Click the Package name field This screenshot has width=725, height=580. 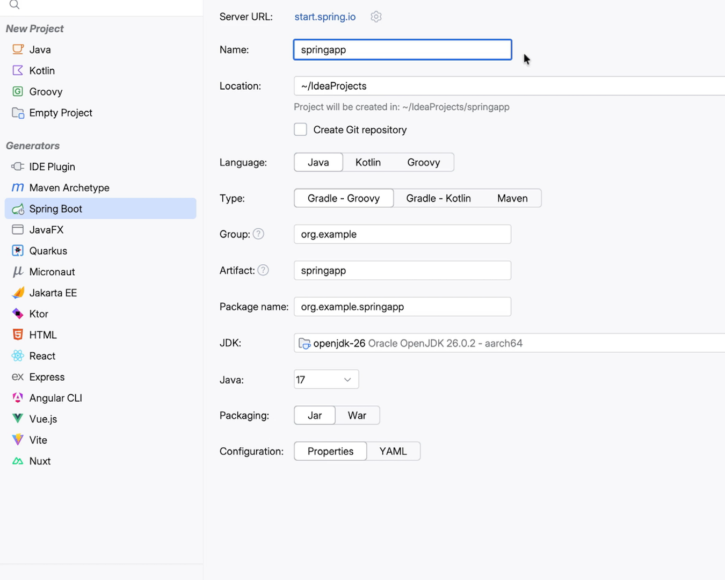point(403,307)
